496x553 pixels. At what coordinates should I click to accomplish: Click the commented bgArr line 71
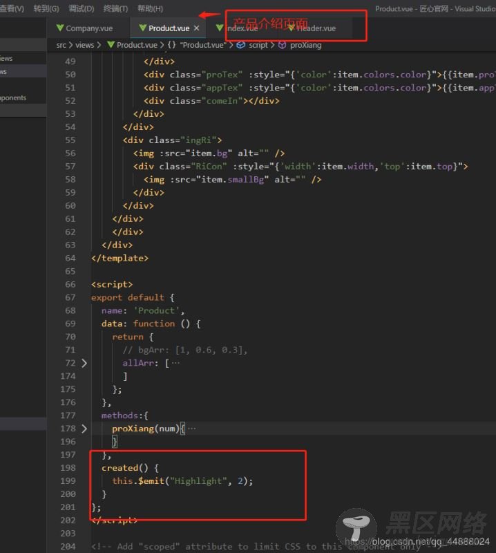tap(185, 350)
